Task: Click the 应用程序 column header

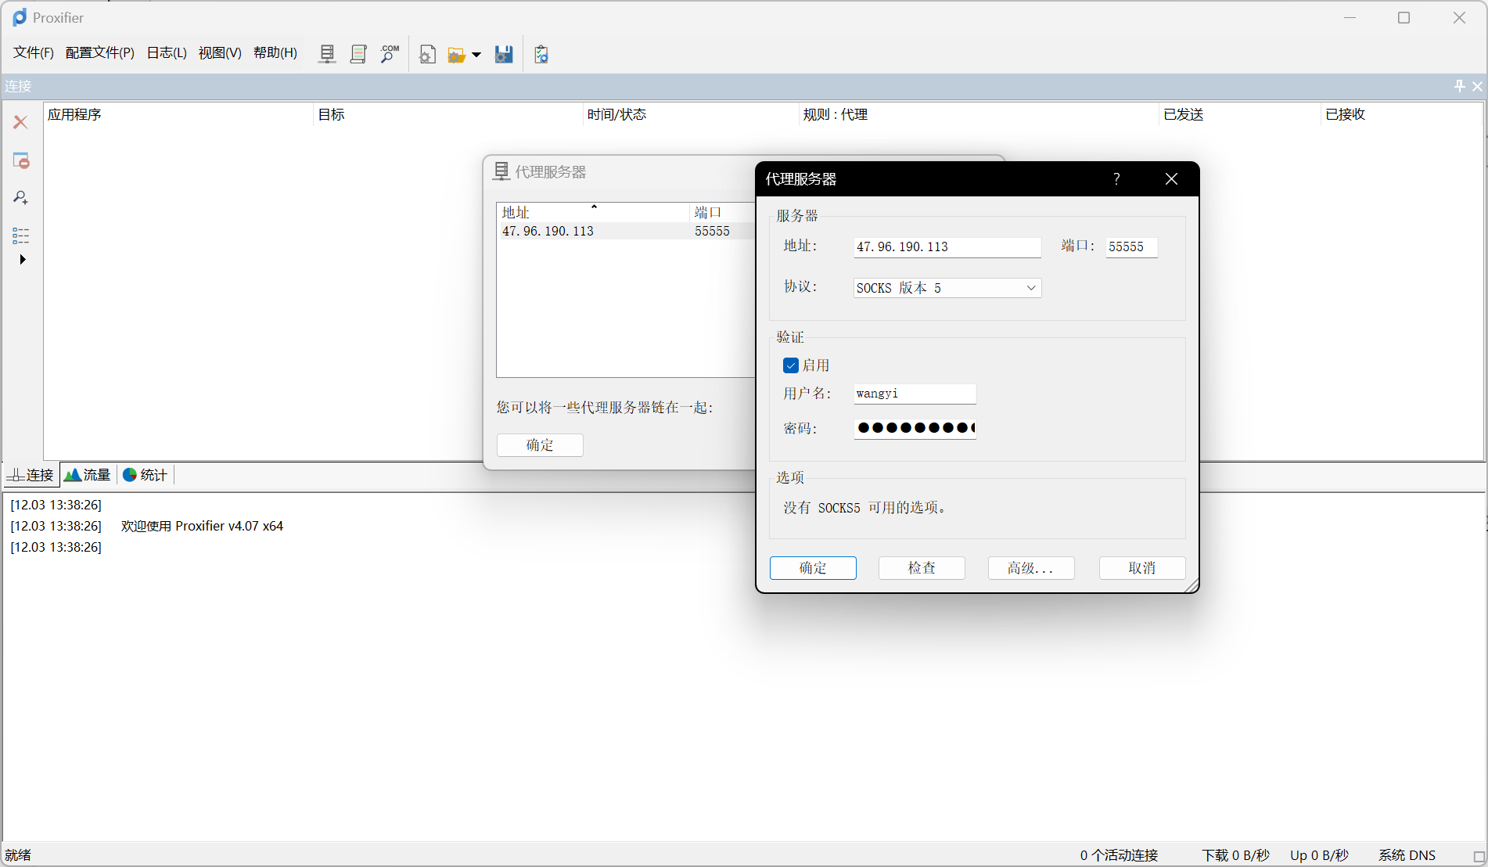Action: pos(178,114)
